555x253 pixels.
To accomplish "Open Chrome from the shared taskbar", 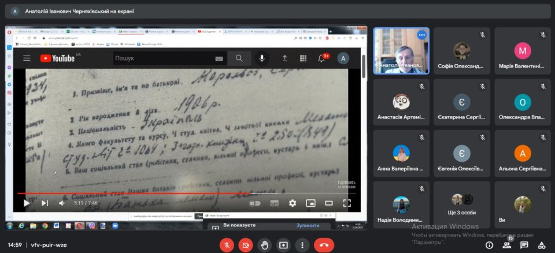I will coord(45,226).
